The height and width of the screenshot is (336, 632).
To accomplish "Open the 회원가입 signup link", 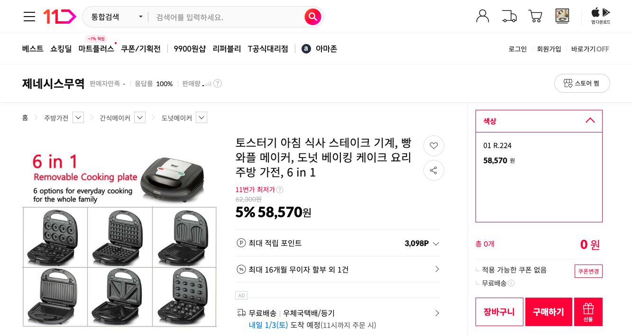I will [549, 49].
